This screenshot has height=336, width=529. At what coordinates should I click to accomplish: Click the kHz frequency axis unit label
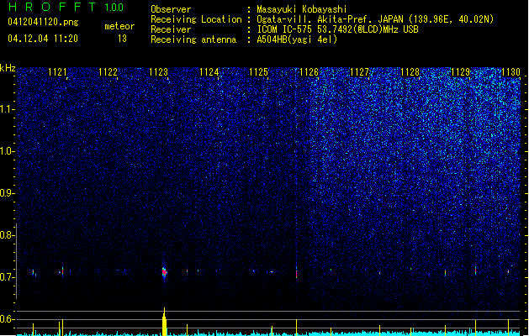point(8,68)
